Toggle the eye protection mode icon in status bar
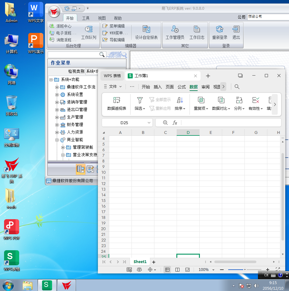The height and width of the screenshot is (291, 289). tap(139, 270)
